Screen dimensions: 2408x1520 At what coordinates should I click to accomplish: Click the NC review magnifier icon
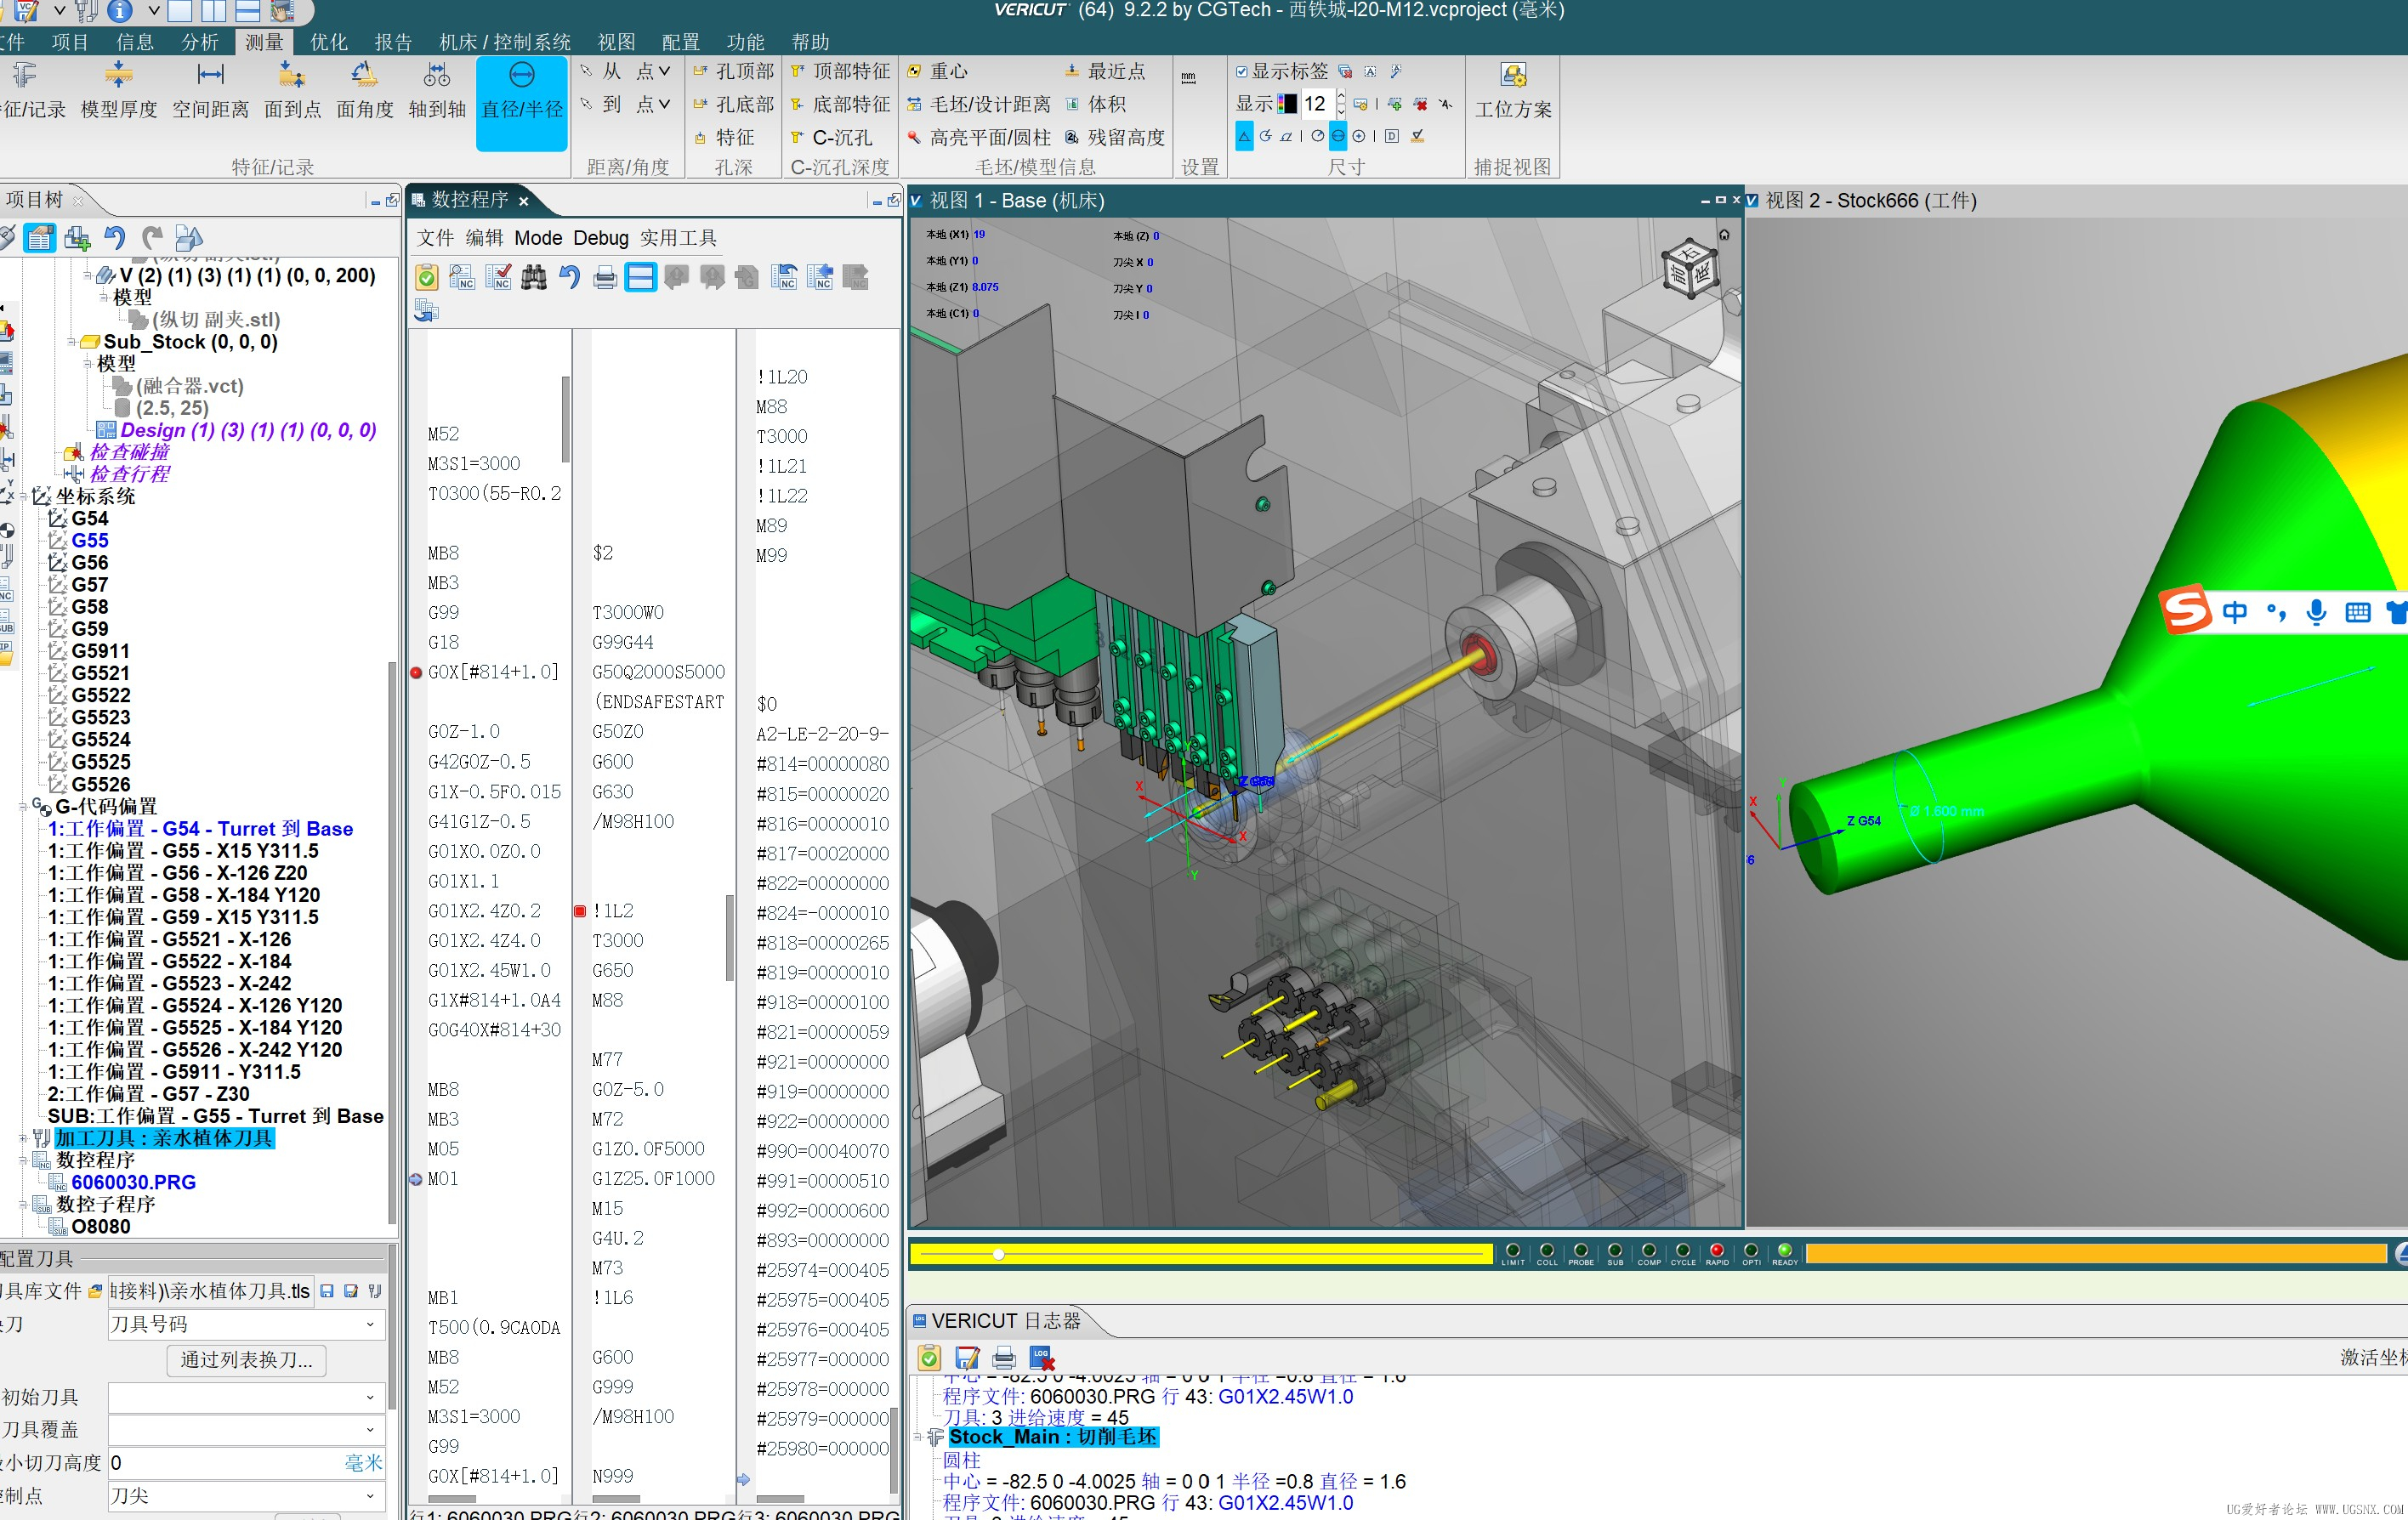pos(462,277)
